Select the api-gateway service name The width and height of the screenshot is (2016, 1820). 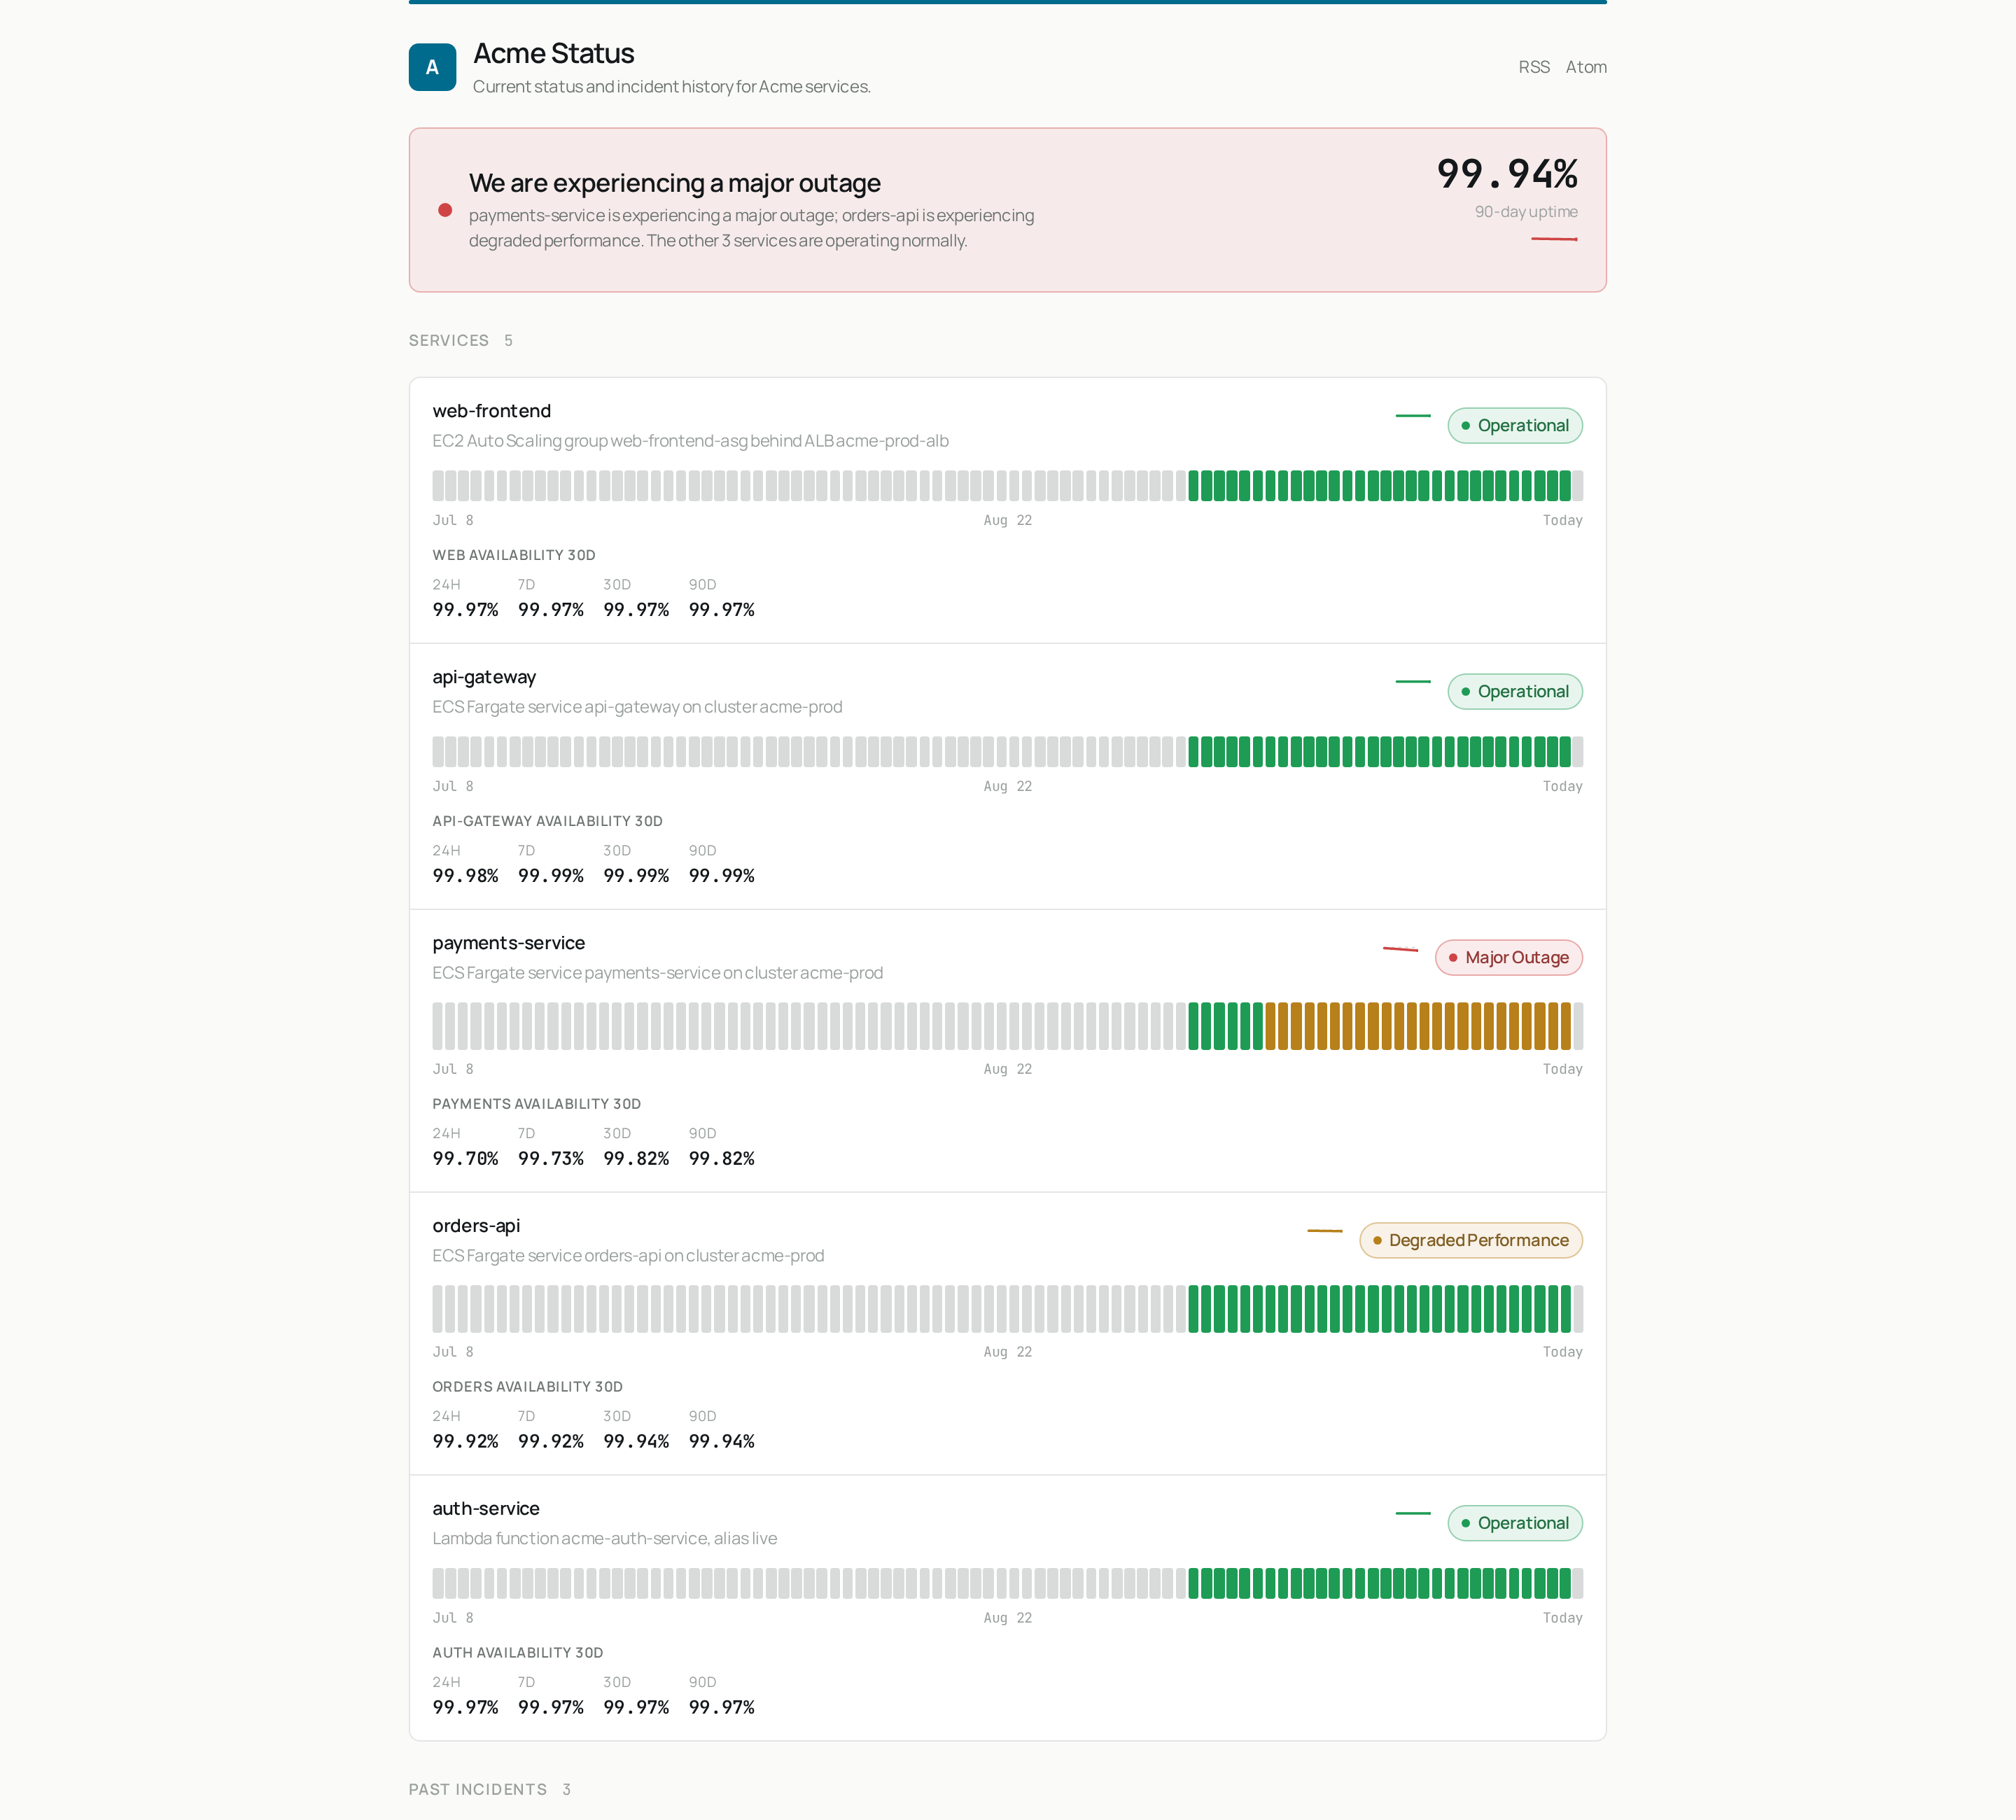(484, 677)
